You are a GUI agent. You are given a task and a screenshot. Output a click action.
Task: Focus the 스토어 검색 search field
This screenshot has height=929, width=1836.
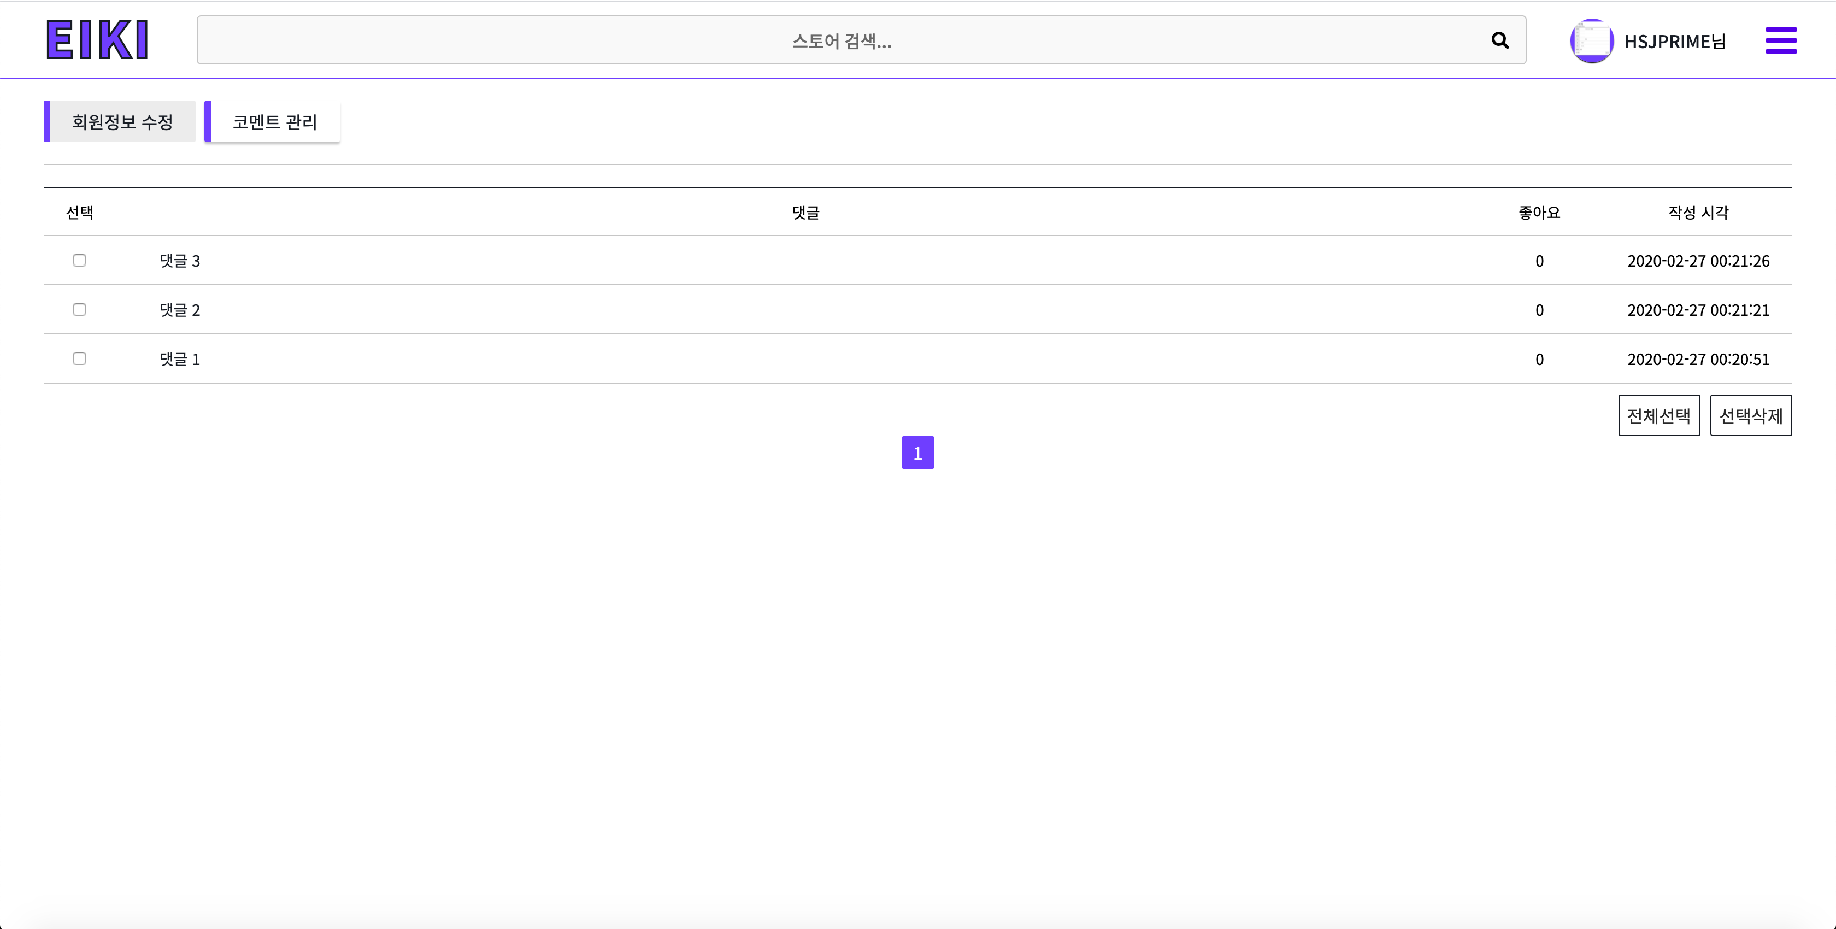point(841,40)
